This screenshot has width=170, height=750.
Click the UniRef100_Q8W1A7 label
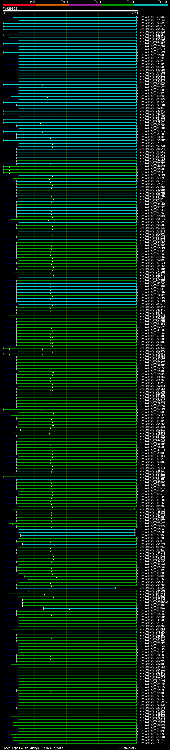tap(152, 608)
